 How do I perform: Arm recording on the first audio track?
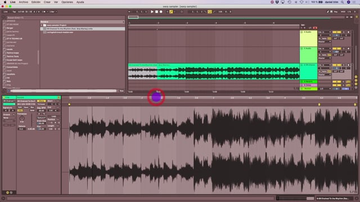pos(348,32)
